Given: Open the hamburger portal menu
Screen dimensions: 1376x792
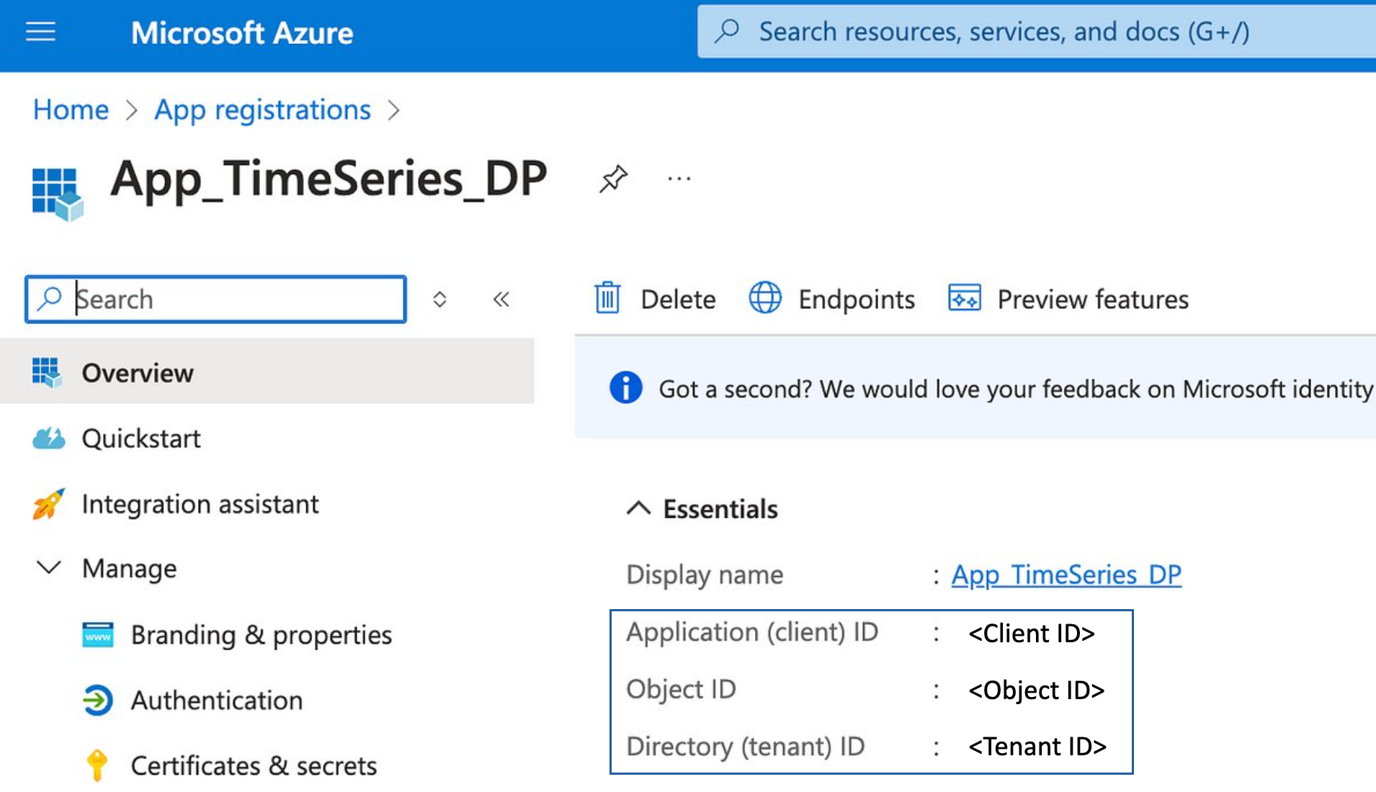Looking at the screenshot, I should click(40, 32).
